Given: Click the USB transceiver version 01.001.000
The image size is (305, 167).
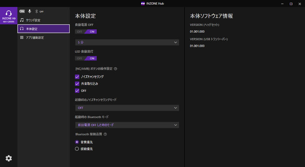Looking at the screenshot, I should (x=197, y=46).
